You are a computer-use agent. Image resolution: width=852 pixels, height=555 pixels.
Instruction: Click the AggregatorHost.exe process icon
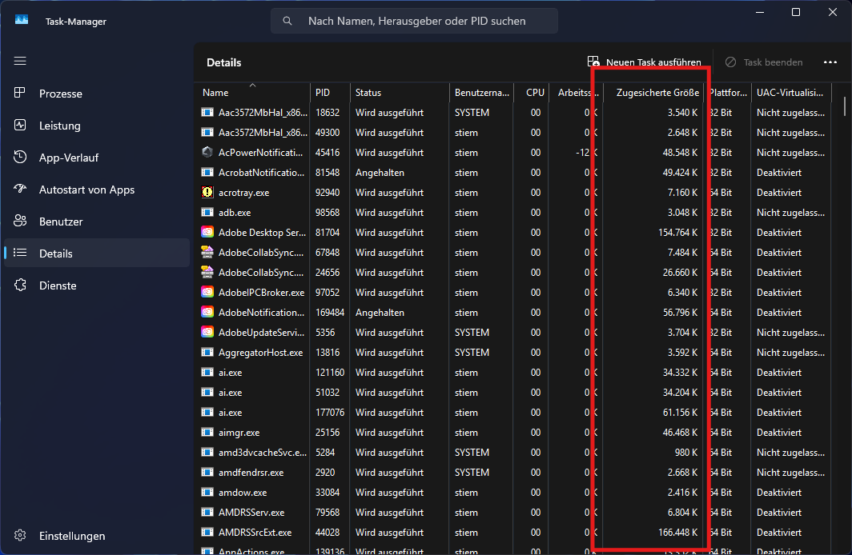coord(207,352)
